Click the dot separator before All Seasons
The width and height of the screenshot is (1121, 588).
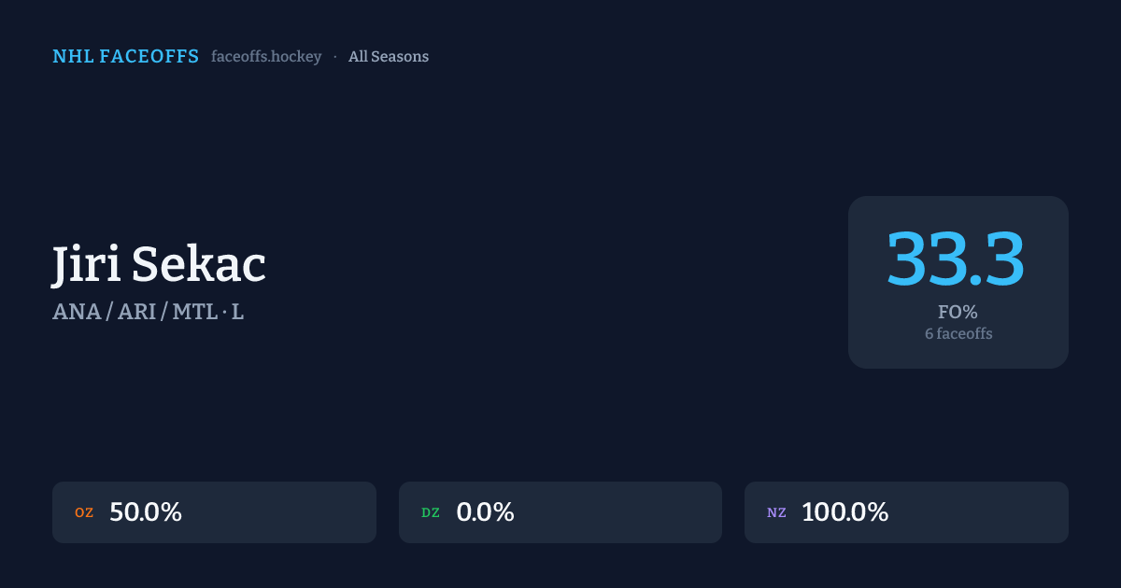click(x=335, y=57)
